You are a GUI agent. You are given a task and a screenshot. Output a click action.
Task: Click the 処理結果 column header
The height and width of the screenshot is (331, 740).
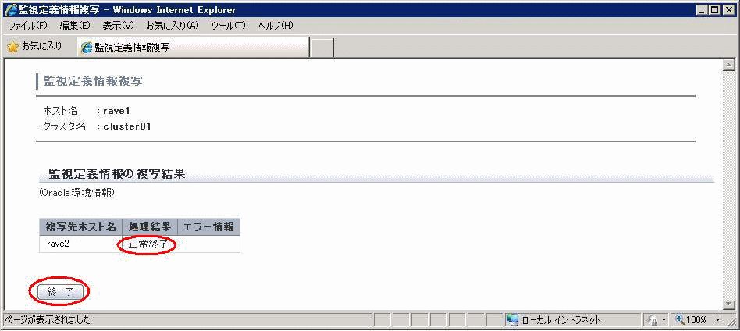[x=150, y=226]
